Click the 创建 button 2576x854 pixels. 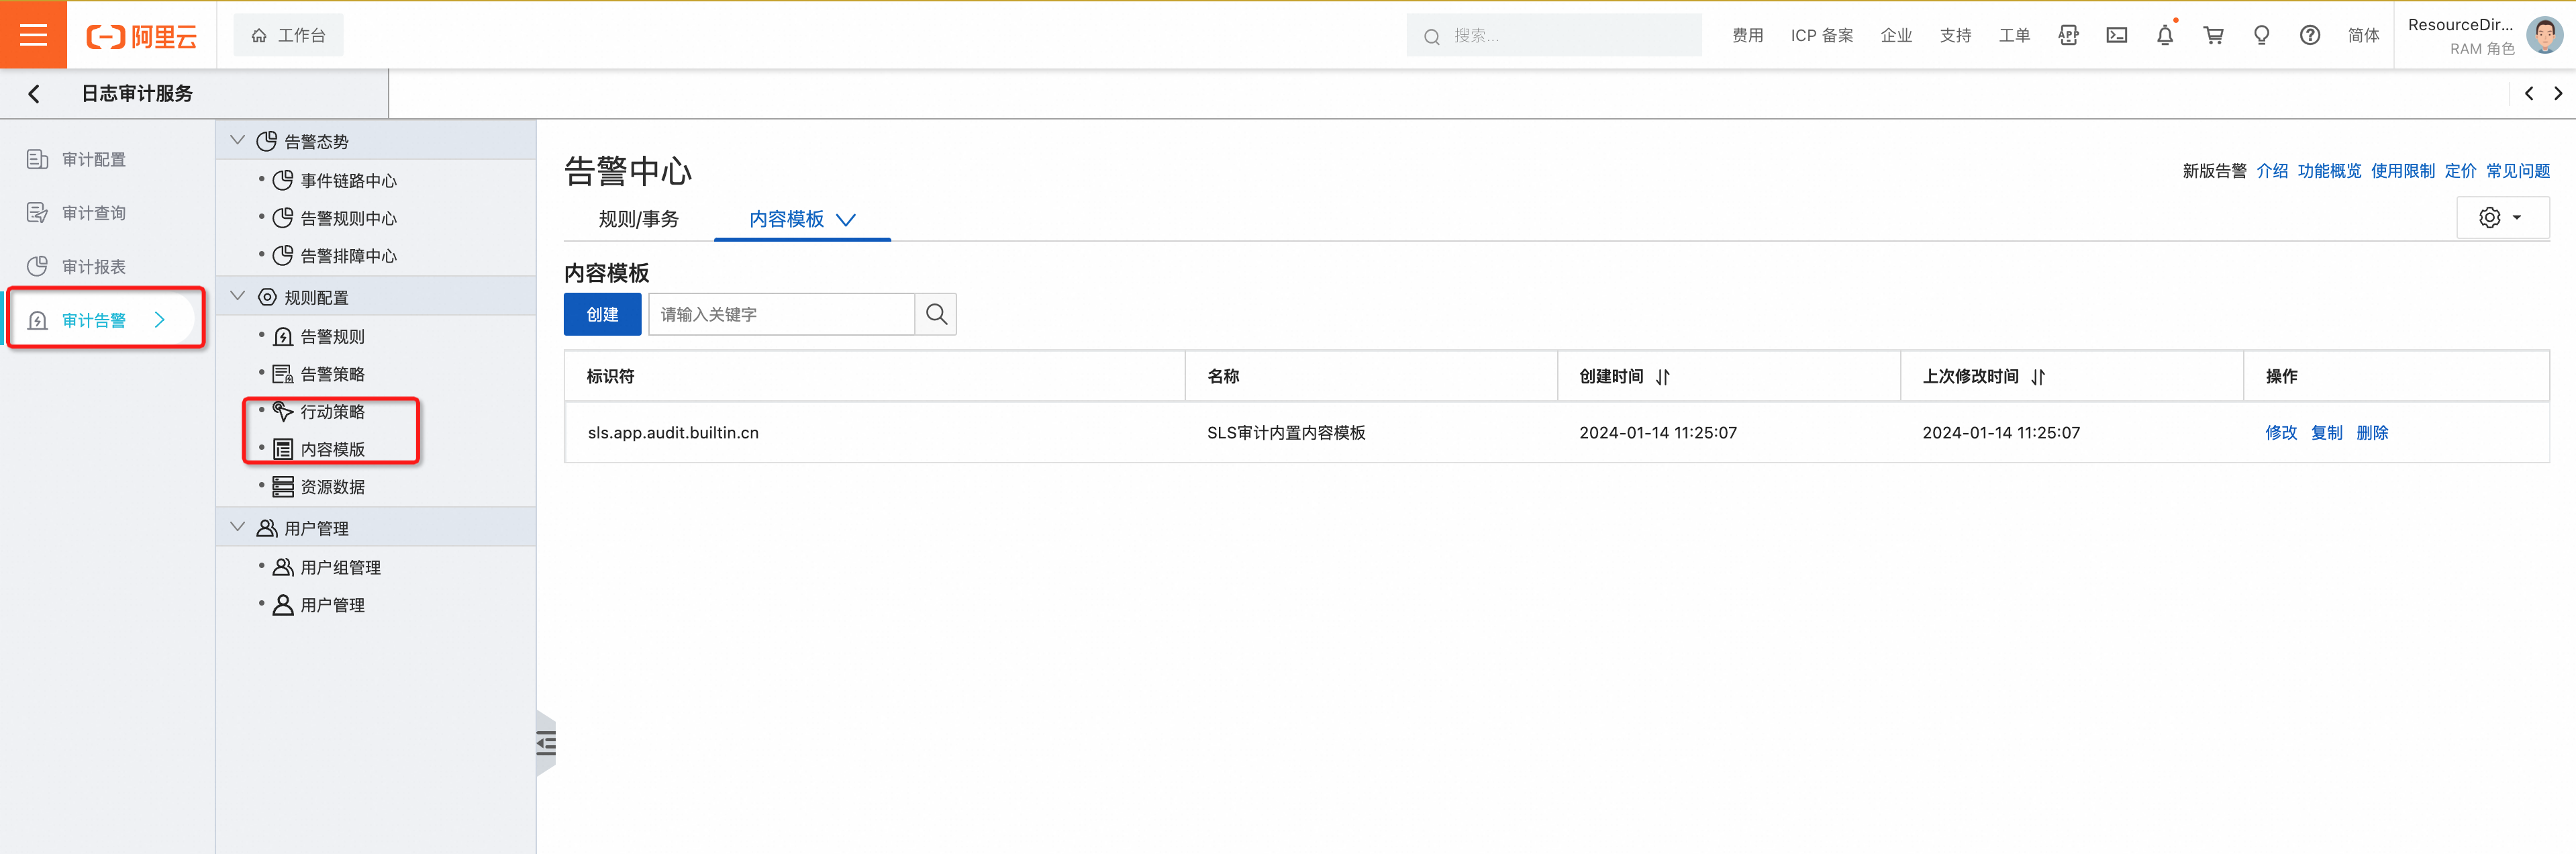pos(602,314)
